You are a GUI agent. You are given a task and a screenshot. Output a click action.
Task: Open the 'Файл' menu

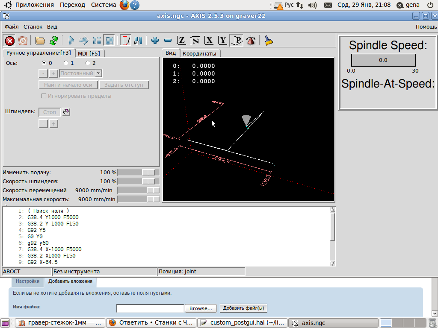pos(12,26)
